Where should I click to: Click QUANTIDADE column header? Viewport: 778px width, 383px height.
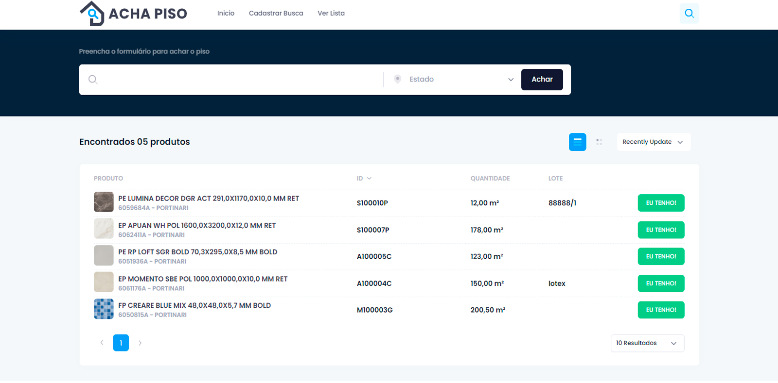point(490,178)
